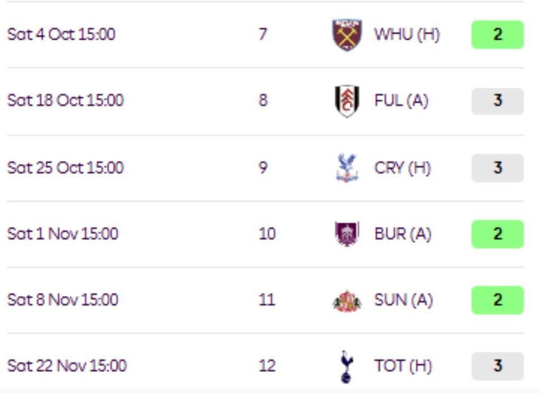The image size is (541, 393).
Task: Open the CRY (H) fixture link
Action: (x=403, y=168)
